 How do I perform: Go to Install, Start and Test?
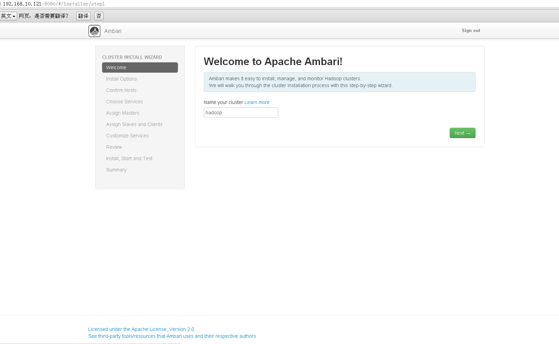(129, 158)
